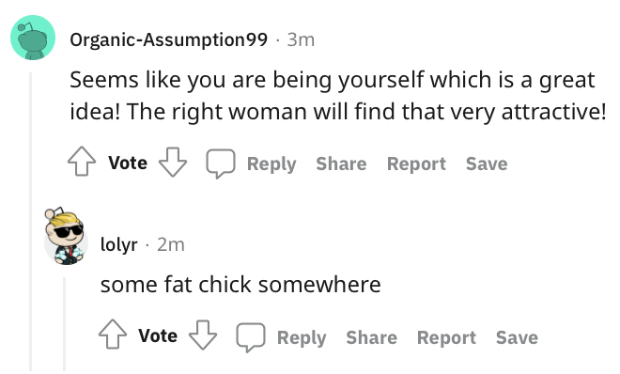Reply to Organic-Assumption99's comment
The height and width of the screenshot is (374, 620).
[271, 164]
